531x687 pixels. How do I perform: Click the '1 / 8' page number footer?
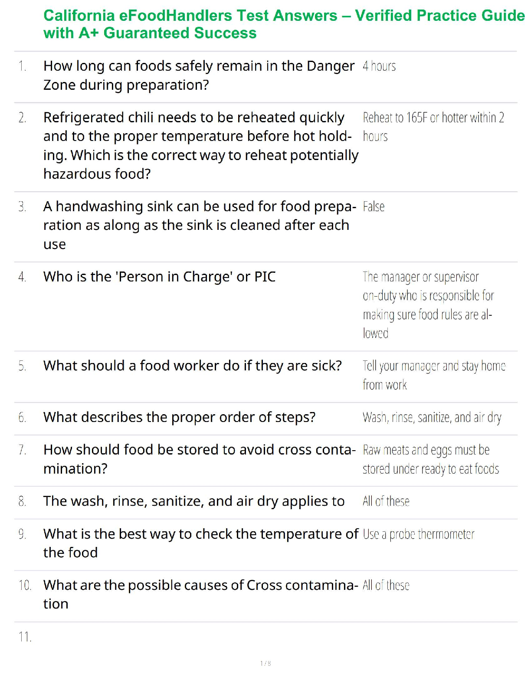[265, 663]
